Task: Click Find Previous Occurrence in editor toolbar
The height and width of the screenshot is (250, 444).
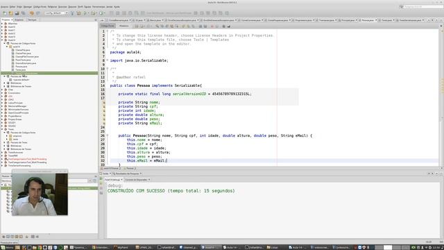Action: [162, 26]
